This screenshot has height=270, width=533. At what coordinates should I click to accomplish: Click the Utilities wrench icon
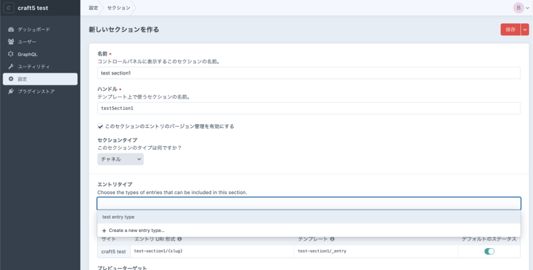(11, 67)
